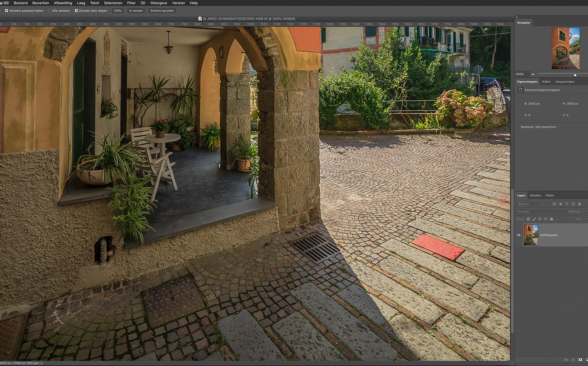
Task: Click the 'In venster' button
Action: [x=136, y=10]
